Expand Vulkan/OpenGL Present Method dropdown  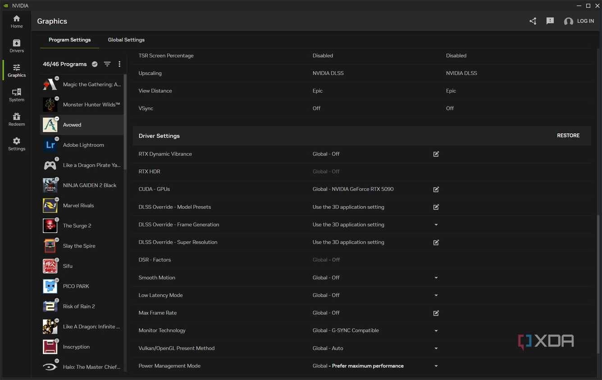pos(436,348)
